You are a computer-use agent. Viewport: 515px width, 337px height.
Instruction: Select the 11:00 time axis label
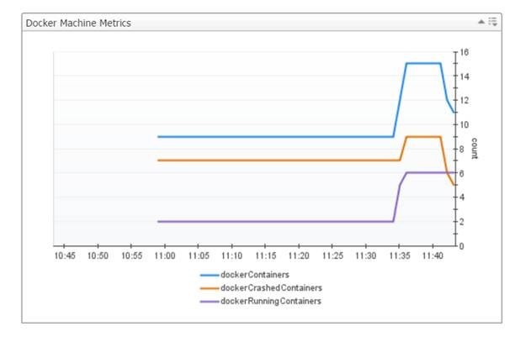(165, 255)
